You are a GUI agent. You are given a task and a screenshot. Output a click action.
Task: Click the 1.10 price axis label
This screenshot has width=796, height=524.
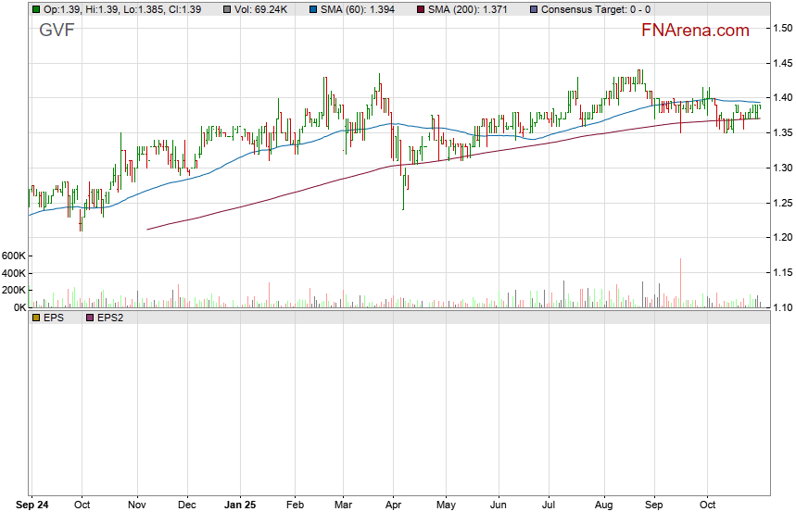pos(781,307)
